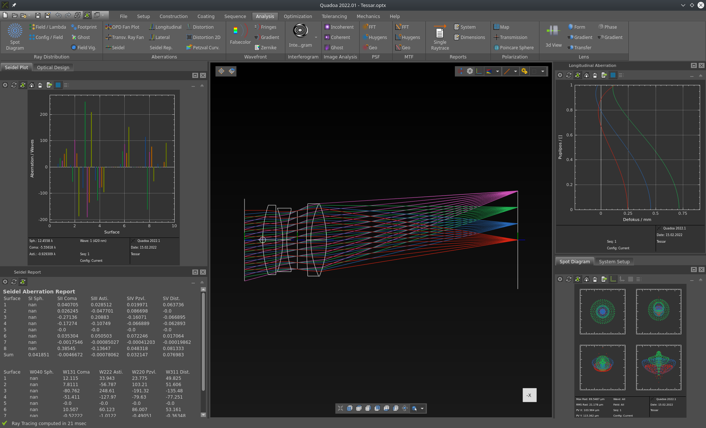Click the settings gear in Seidel Report panel
The width and height of the screenshot is (706, 428).
click(5, 282)
